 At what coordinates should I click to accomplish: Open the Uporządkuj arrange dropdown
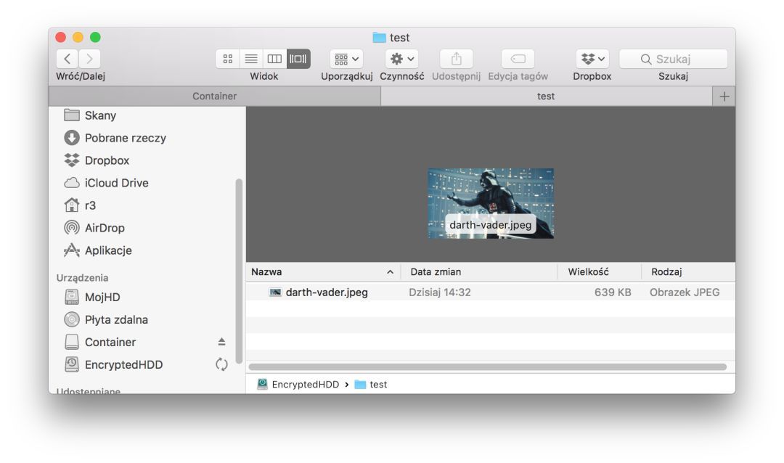tap(346, 59)
